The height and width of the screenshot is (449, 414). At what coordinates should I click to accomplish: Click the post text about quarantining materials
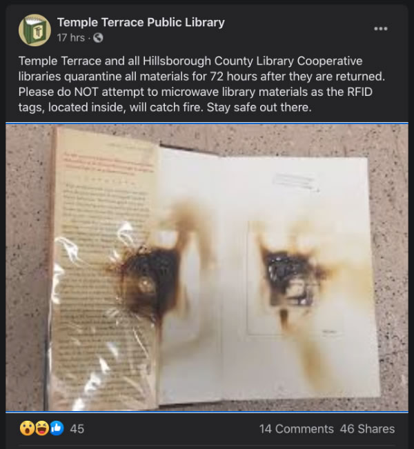(201, 84)
